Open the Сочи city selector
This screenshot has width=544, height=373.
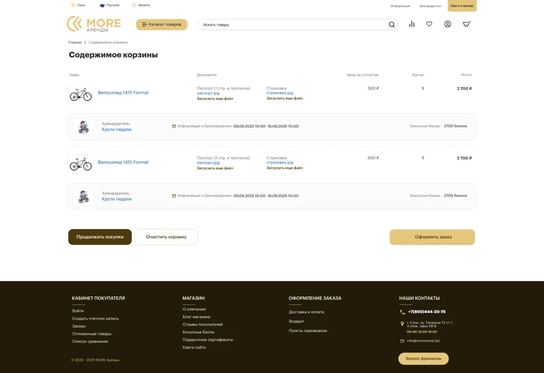point(78,5)
